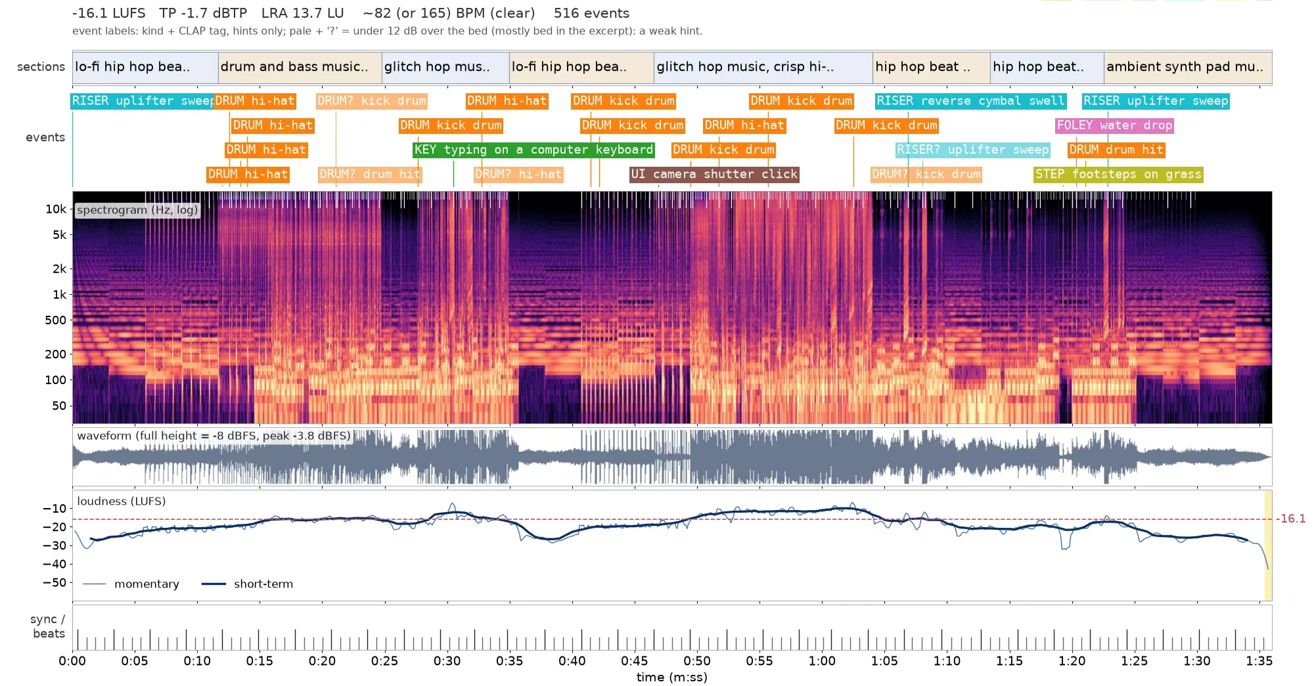Viewport: 1314px width, 686px height.
Task: Click the 'drum and bass music..' section segment
Action: 300,67
